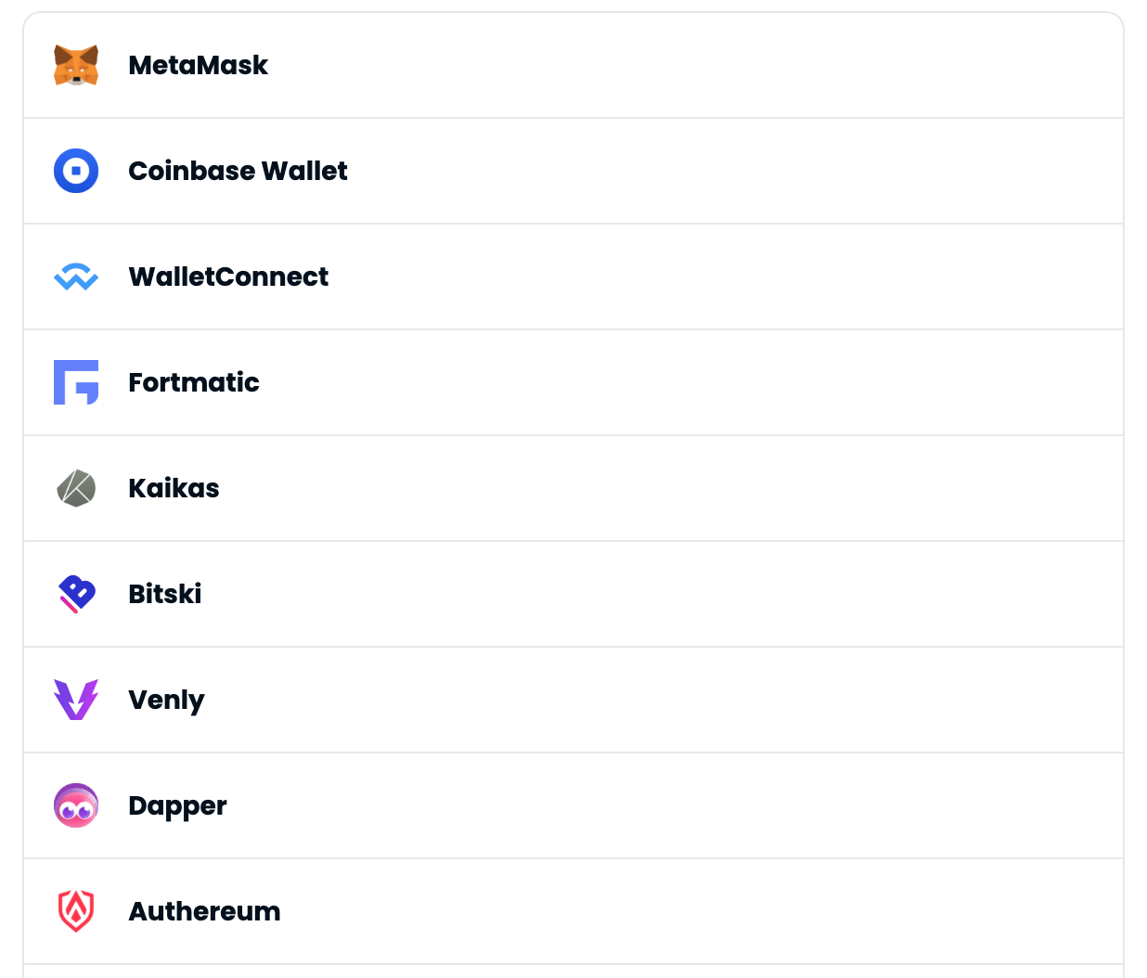Click the Fortmatic logo icon
Image resolution: width=1147 pixels, height=978 pixels.
pyautogui.click(x=76, y=382)
